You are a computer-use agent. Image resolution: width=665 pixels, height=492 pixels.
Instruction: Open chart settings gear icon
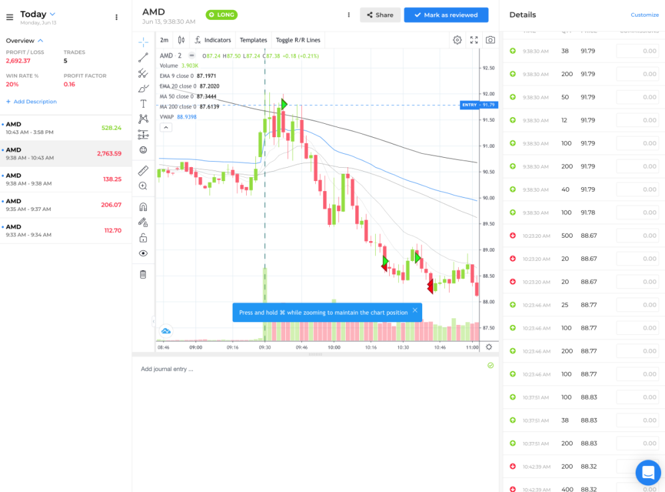pyautogui.click(x=458, y=40)
